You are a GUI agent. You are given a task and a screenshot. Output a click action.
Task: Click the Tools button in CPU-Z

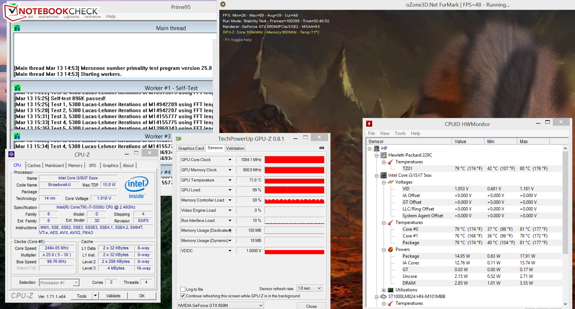click(82, 296)
